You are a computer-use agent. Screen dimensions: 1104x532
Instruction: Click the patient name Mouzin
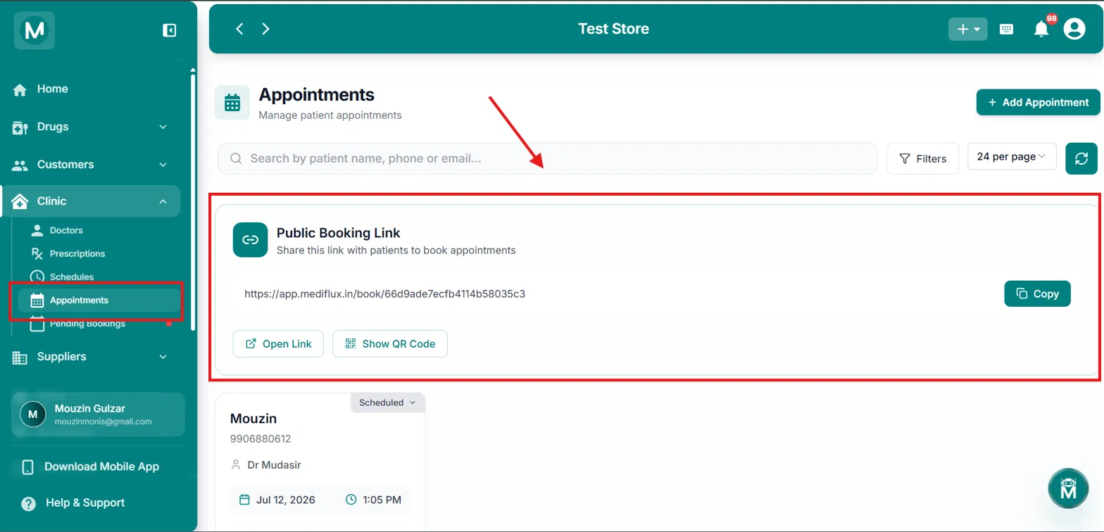pos(253,419)
